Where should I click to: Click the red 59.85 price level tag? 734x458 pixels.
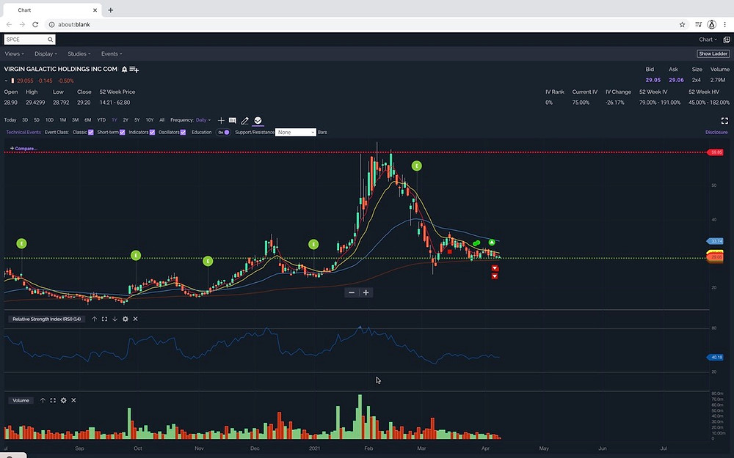(x=716, y=152)
